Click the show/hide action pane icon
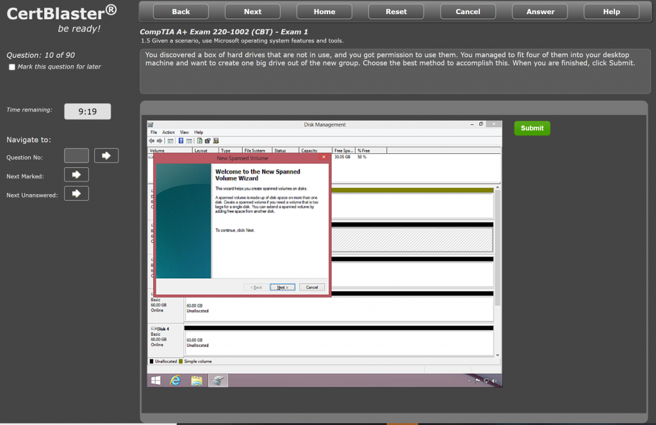The width and height of the screenshot is (656, 425). [189, 141]
